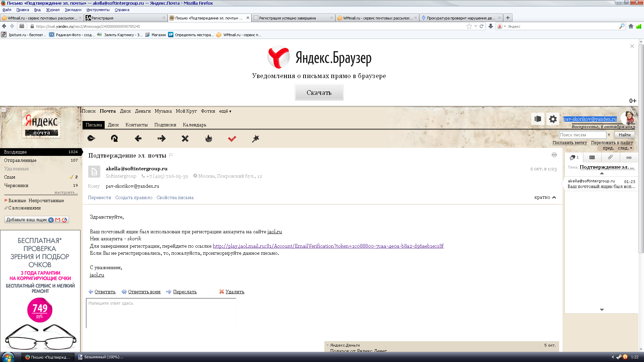This screenshot has width=644, height=362.
Task: Switch to 'Регистрация успешно завершена' tab
Action: 293,18
